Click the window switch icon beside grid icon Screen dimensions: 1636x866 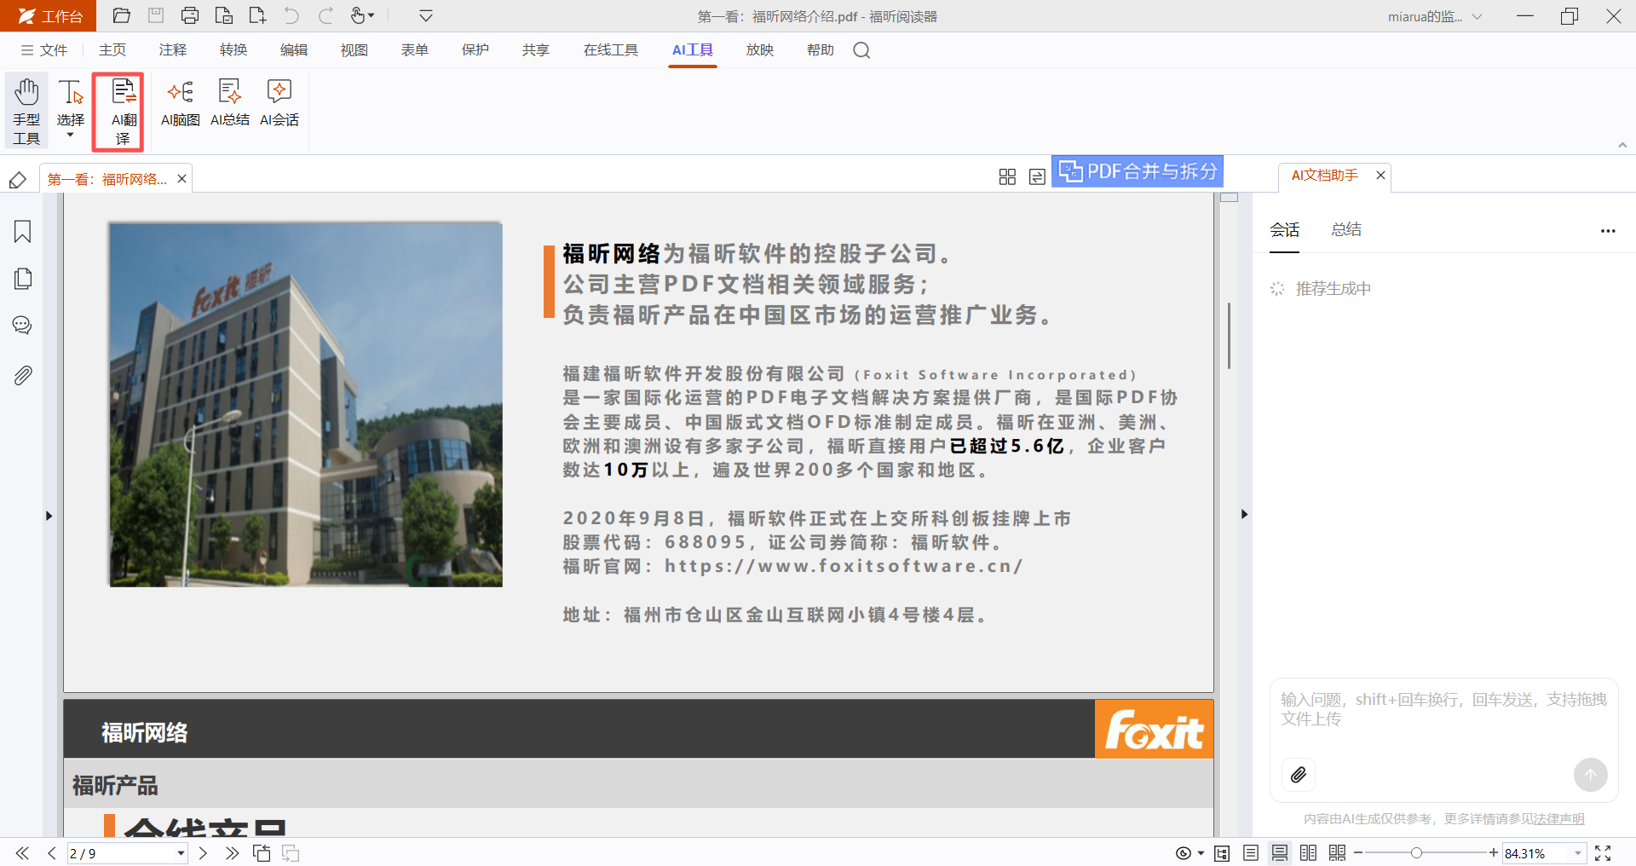pos(1037,176)
